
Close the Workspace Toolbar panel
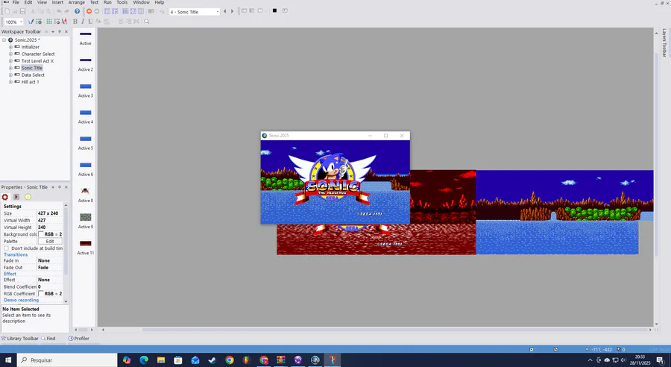[66, 31]
